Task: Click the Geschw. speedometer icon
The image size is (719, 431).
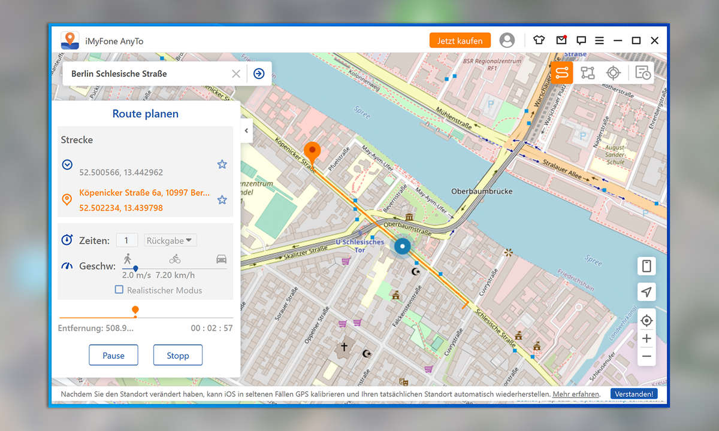Action: click(67, 265)
